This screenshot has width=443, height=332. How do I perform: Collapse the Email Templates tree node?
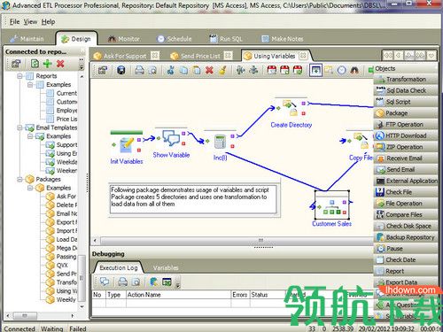(x=19, y=127)
